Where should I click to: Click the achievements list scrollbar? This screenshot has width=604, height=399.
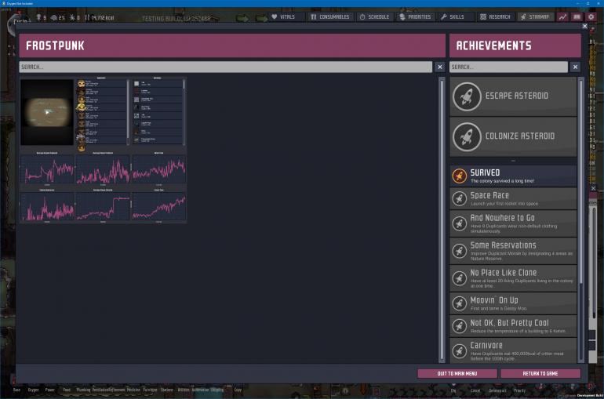click(581, 196)
